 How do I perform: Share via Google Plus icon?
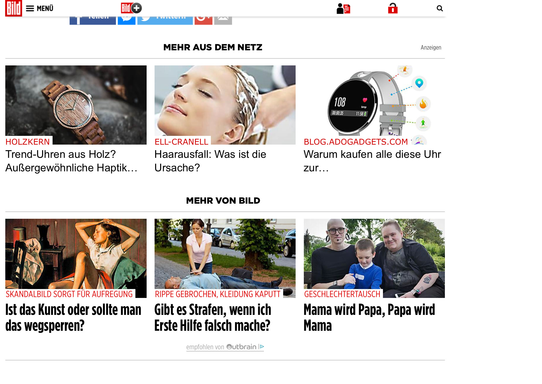pyautogui.click(x=204, y=21)
